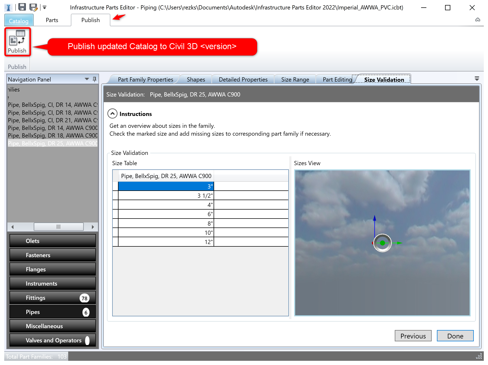Image resolution: width=488 pixels, height=365 pixels.
Task: Collapse the Instructions section
Action: click(x=112, y=114)
